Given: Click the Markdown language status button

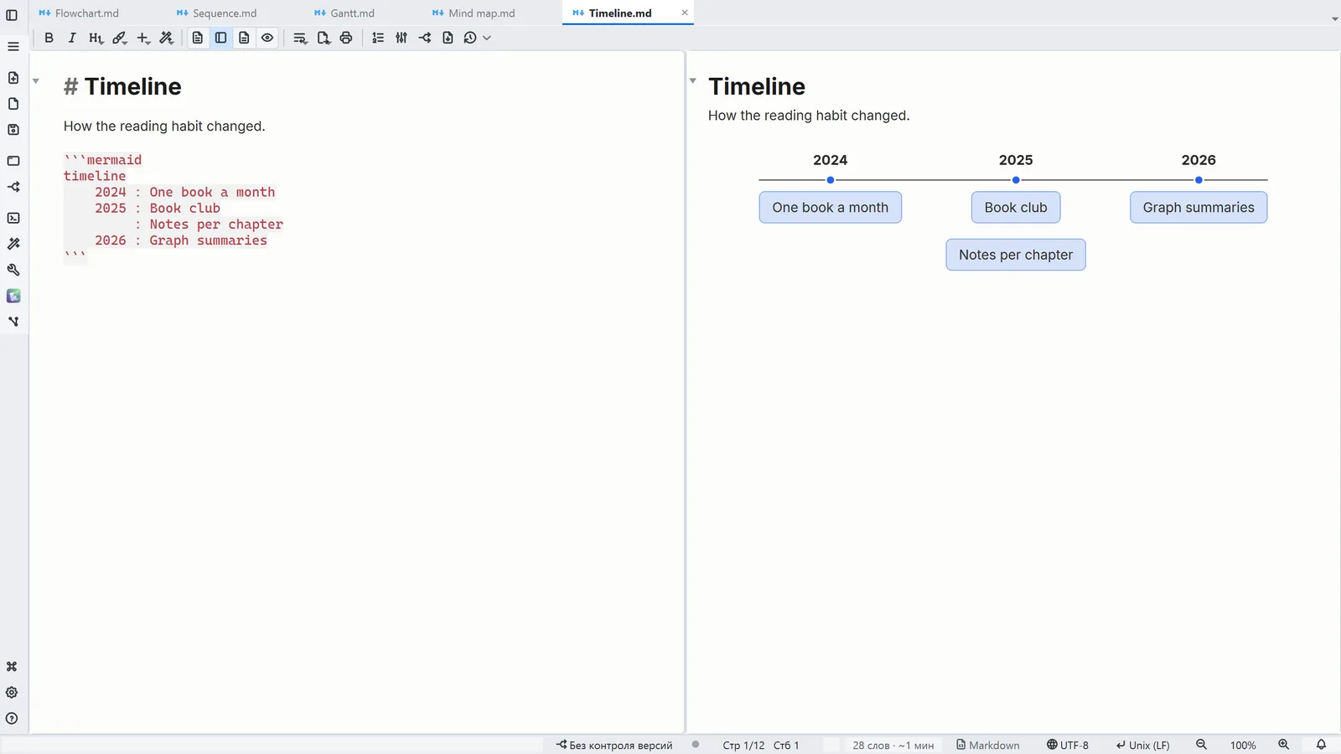Looking at the screenshot, I should (x=988, y=745).
